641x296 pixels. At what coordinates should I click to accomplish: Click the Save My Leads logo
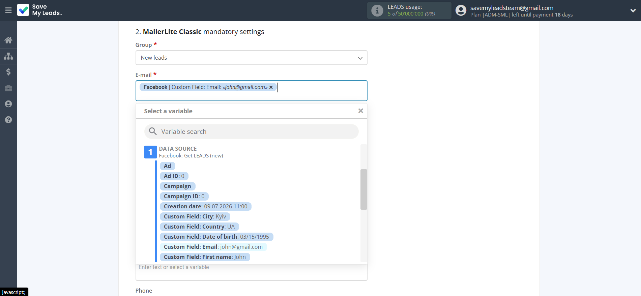point(39,10)
